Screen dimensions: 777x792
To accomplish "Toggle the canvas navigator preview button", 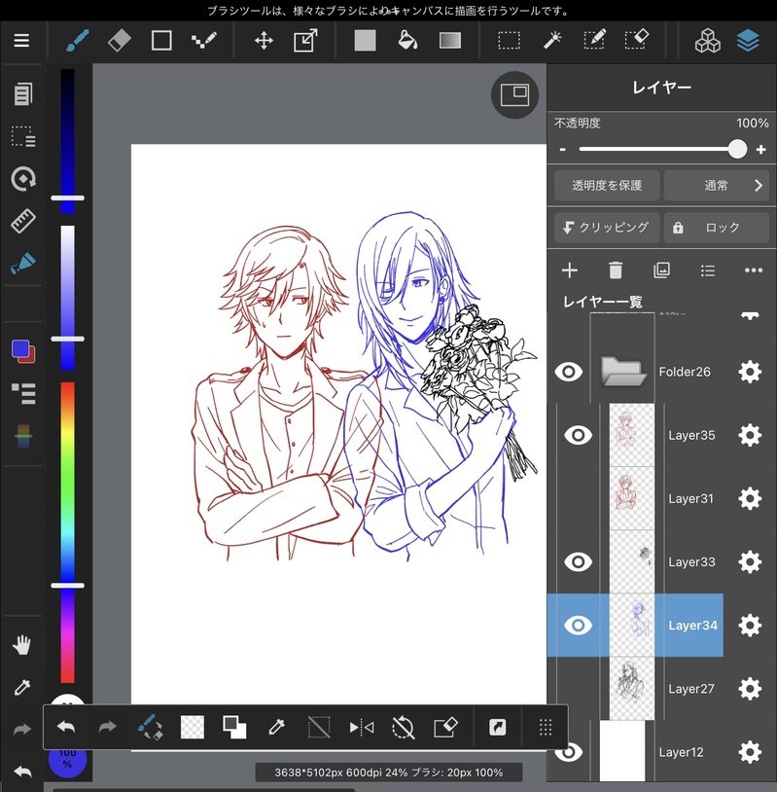I will pyautogui.click(x=515, y=95).
